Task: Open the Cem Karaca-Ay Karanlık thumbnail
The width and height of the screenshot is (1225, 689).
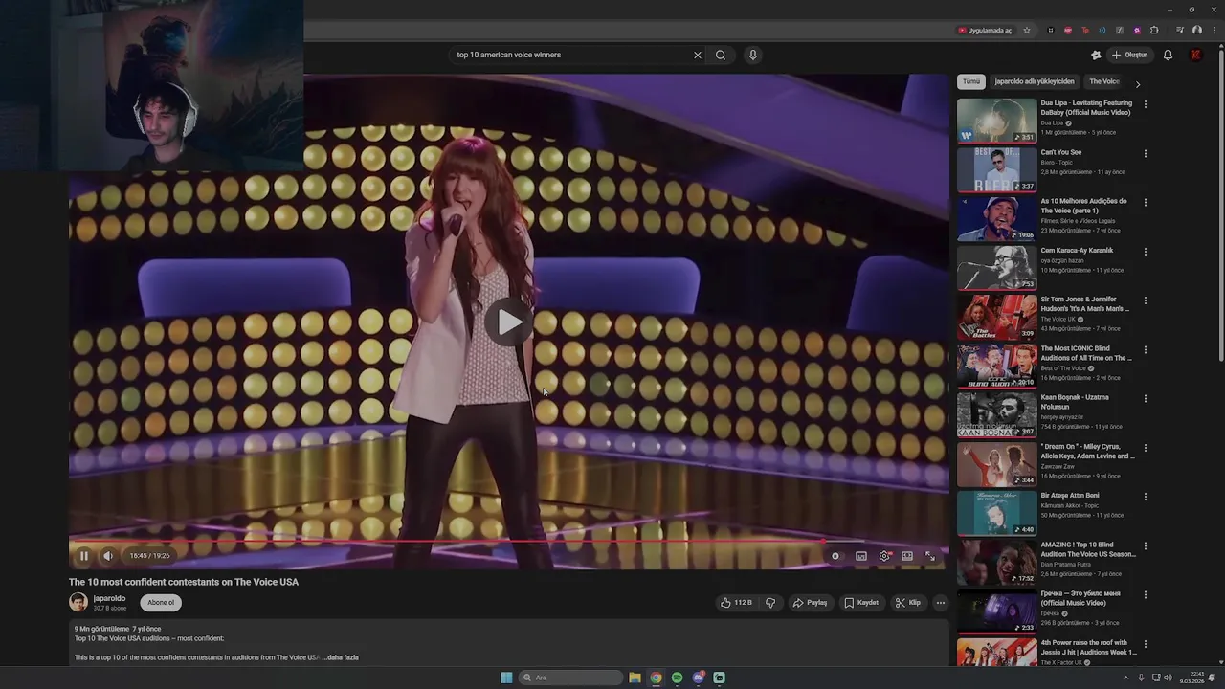Action: (996, 268)
